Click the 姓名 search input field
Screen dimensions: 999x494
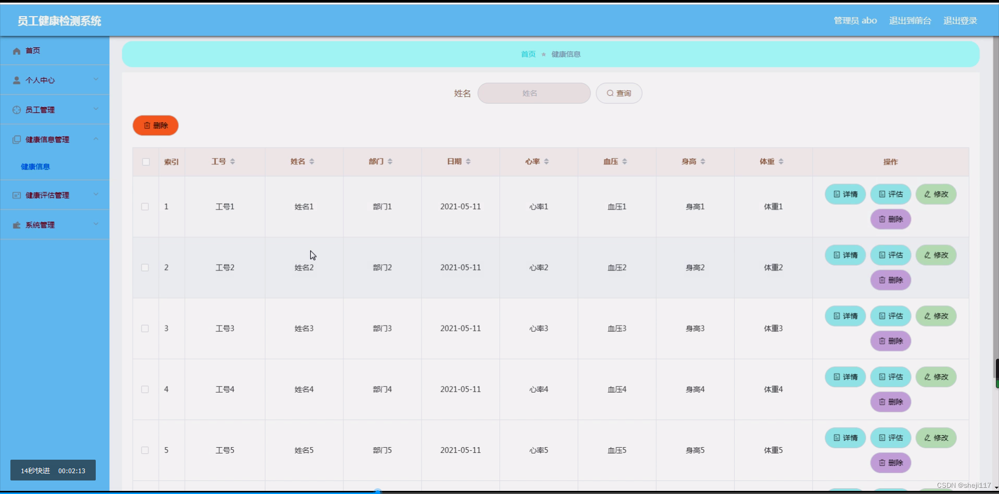[534, 93]
